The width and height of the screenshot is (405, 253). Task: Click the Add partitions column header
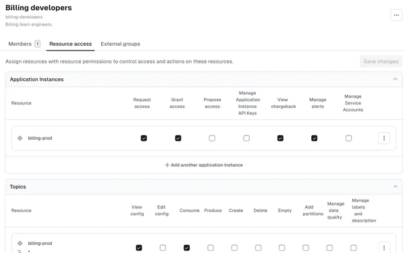point(313,210)
